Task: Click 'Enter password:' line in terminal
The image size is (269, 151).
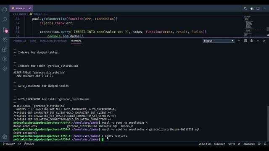Action: [25, 133]
